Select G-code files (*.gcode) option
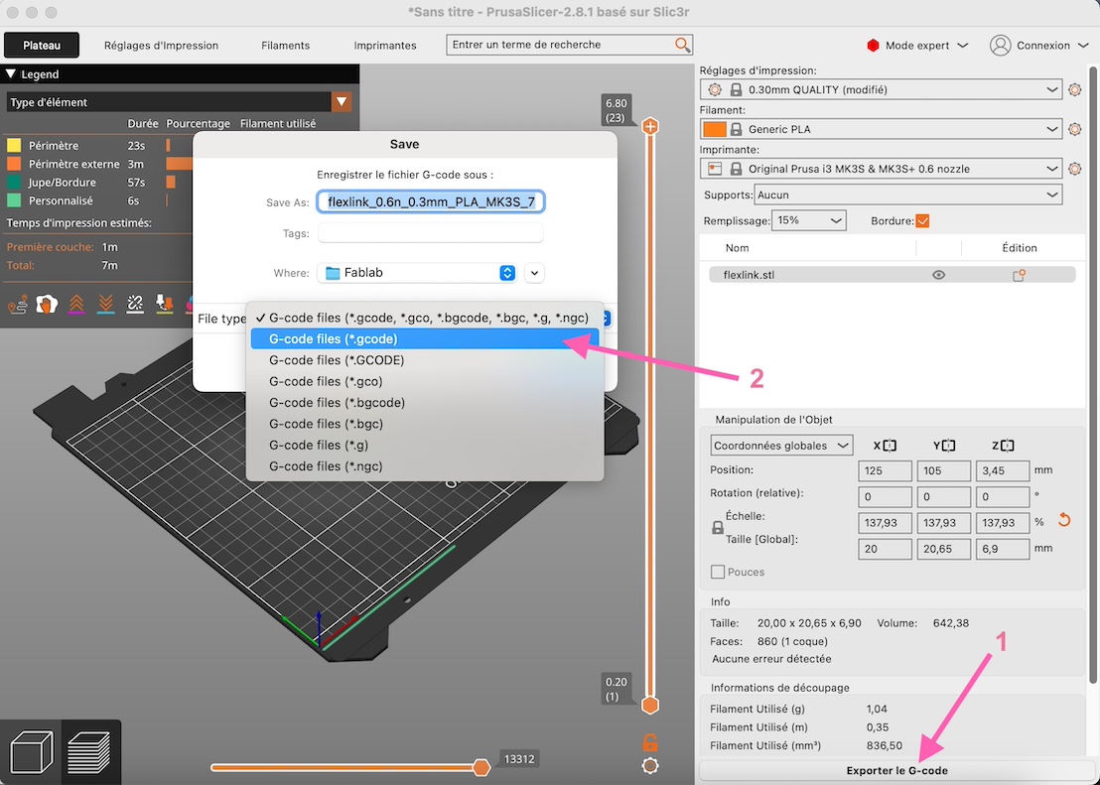 (x=425, y=338)
